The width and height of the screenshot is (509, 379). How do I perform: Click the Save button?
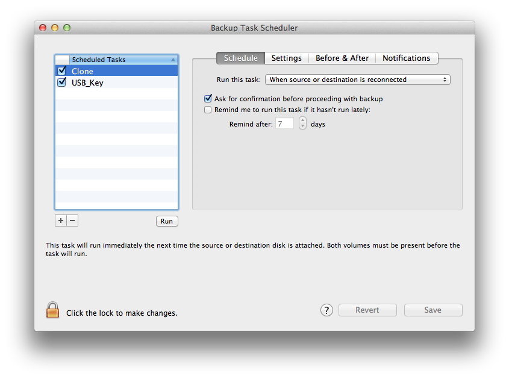tap(433, 310)
